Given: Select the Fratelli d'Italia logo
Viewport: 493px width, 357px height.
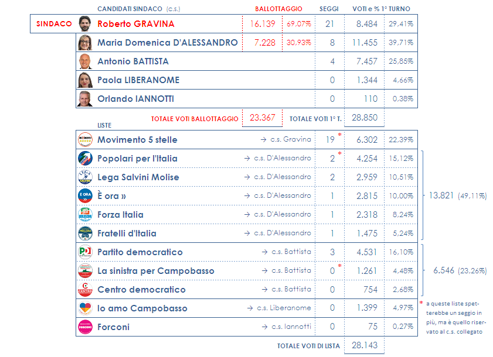Looking at the screenshot, I should [85, 234].
